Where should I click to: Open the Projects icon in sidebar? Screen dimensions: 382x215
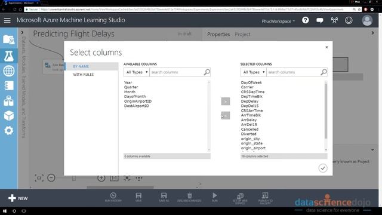[x=9, y=39]
